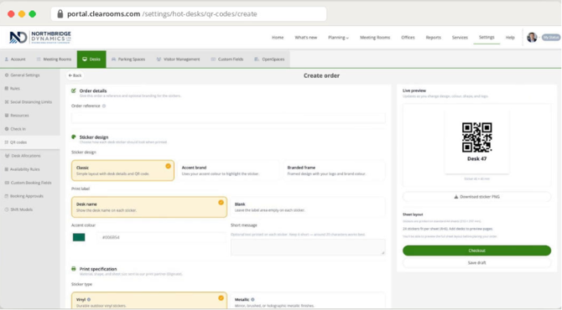Expand the Planning menu dropdown

[x=338, y=37]
